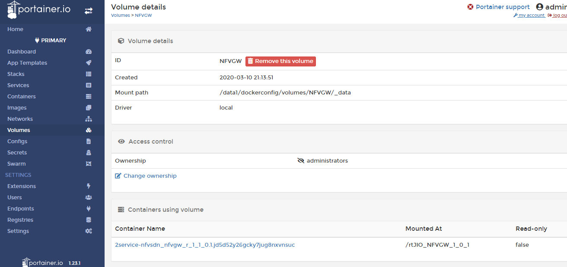Open the Users section icon
The width and height of the screenshot is (567, 267).
(89, 197)
